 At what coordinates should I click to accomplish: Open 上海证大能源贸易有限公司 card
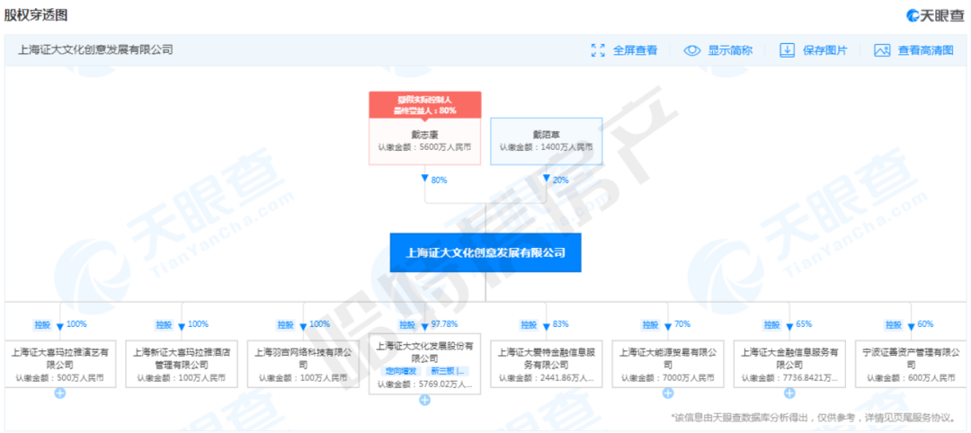(667, 364)
